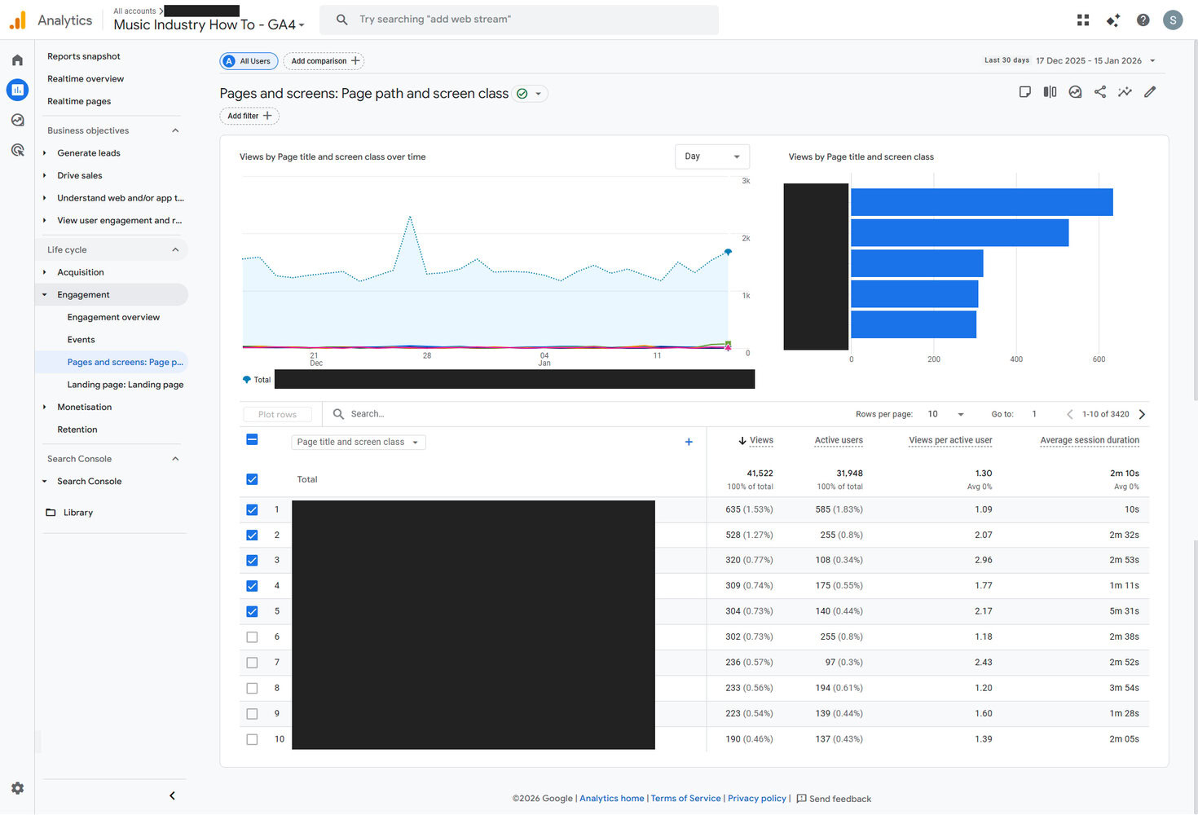The width and height of the screenshot is (1198, 815).
Task: Click the pencil Customize report icon
Action: coord(1150,92)
